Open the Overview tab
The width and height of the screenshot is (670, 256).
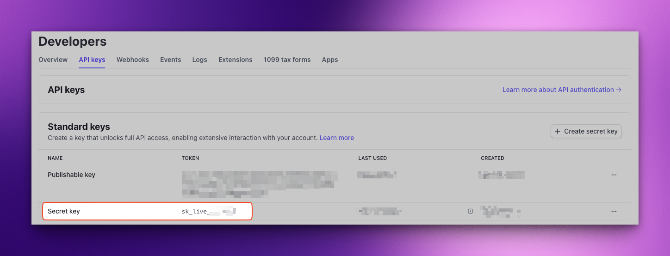[x=53, y=60]
